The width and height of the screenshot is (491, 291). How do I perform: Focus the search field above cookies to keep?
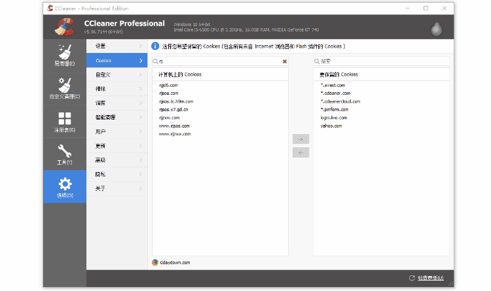382,61
